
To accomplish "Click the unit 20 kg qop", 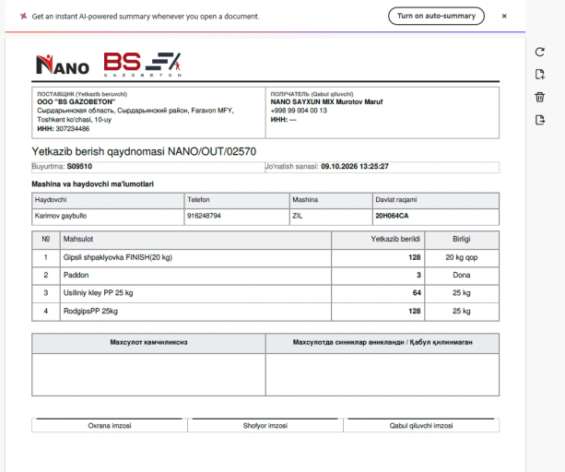I will [461, 257].
